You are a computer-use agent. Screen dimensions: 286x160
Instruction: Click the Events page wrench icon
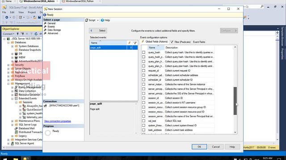(x=45, y=27)
